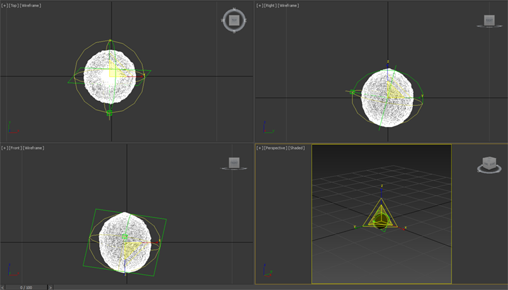This screenshot has height=290, width=508.
Task: Click the [Front] viewport label
Action: click(x=15, y=148)
